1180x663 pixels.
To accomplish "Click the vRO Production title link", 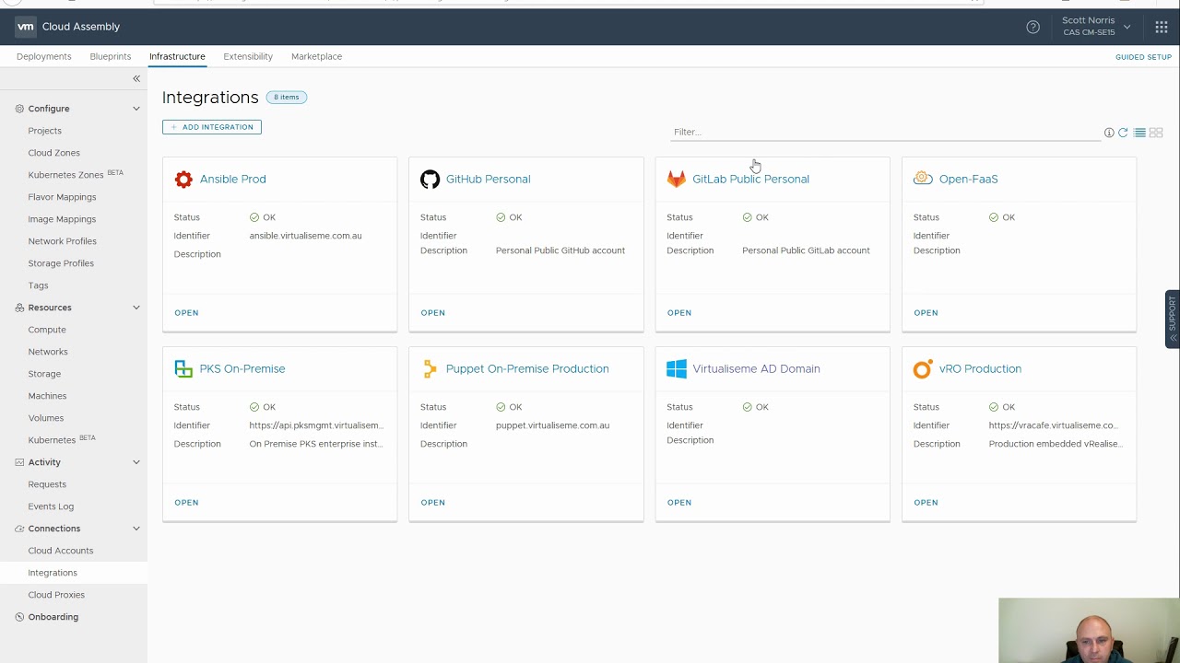I will tap(980, 368).
